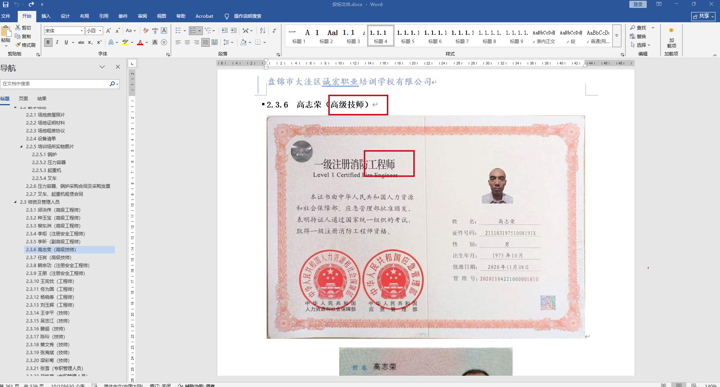Expand the styles gallery more button
Screen dimensions: 720x387
[616, 35]
